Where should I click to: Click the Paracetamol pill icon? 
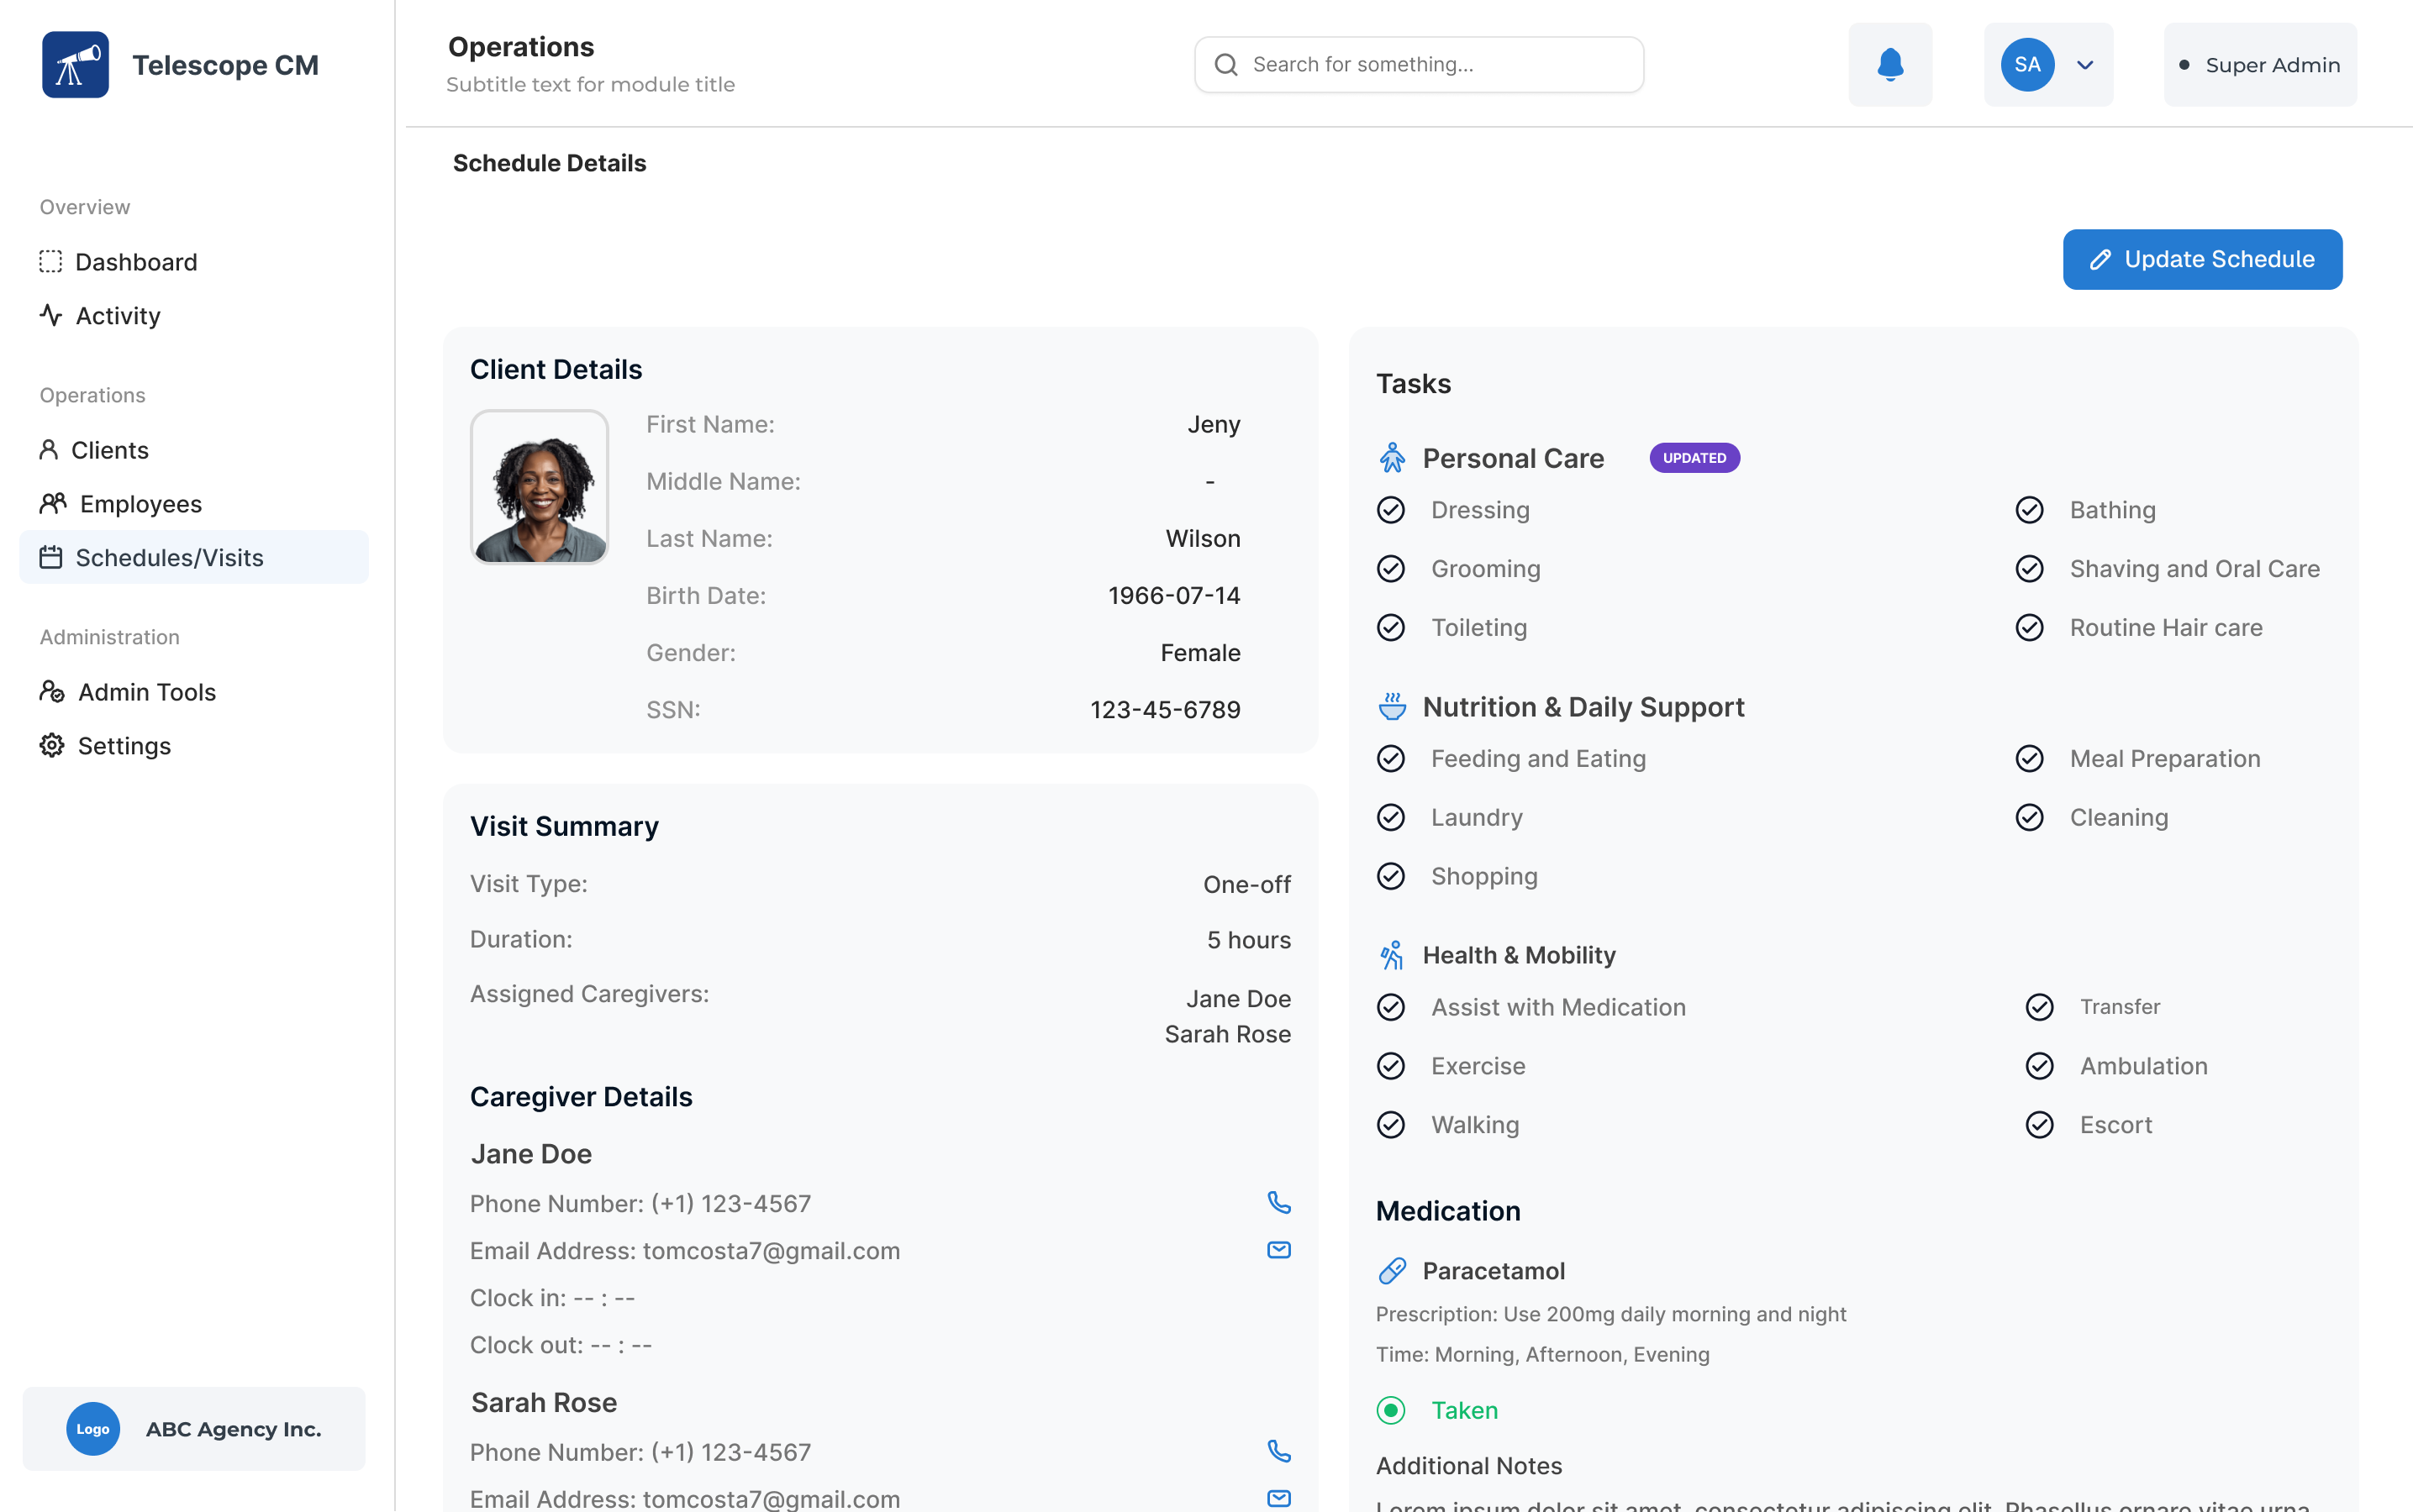tap(1392, 1271)
